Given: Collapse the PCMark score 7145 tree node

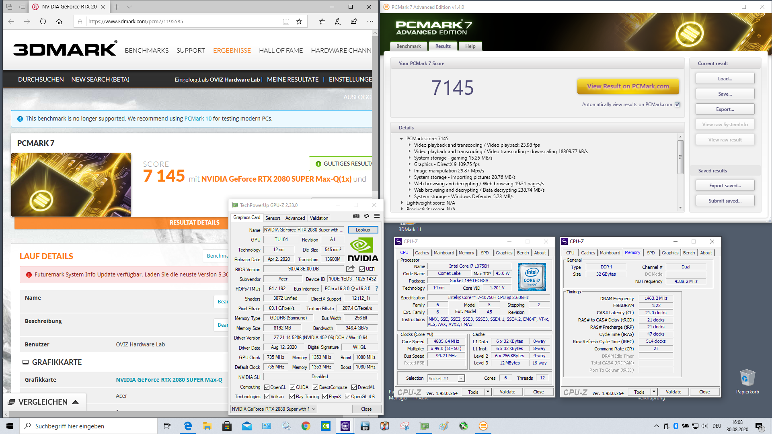Looking at the screenshot, I should [x=401, y=139].
